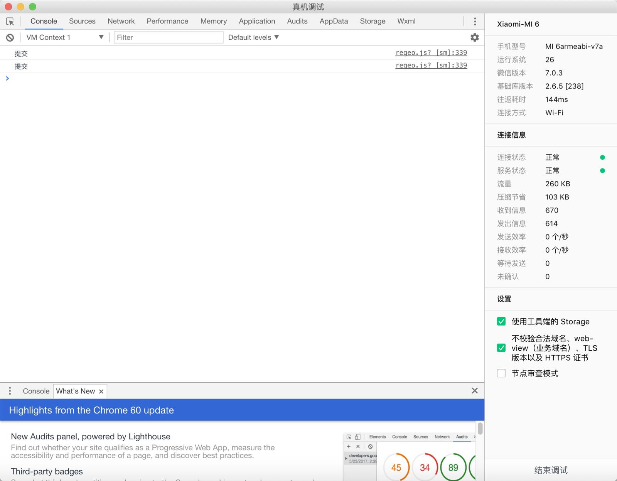This screenshot has height=481, width=617.
Task: Click the green 连接状态 status dot
Action: tap(602, 157)
